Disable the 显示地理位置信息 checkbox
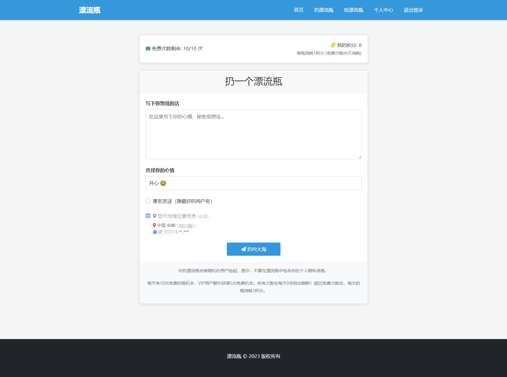 point(148,215)
